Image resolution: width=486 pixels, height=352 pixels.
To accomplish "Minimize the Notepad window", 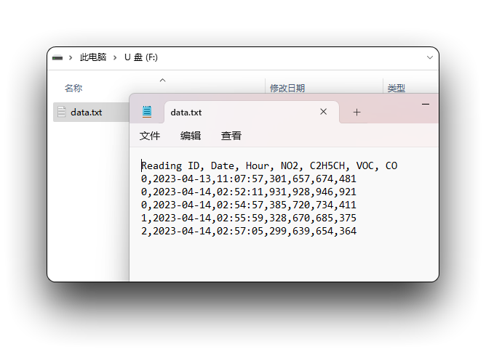I will coord(426,105).
